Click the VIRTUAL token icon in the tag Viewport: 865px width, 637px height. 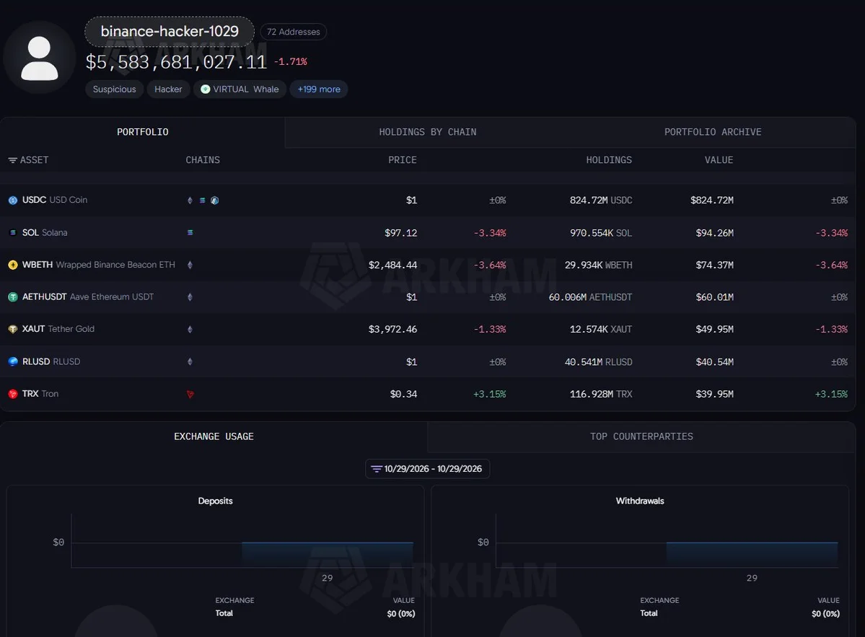pos(205,89)
